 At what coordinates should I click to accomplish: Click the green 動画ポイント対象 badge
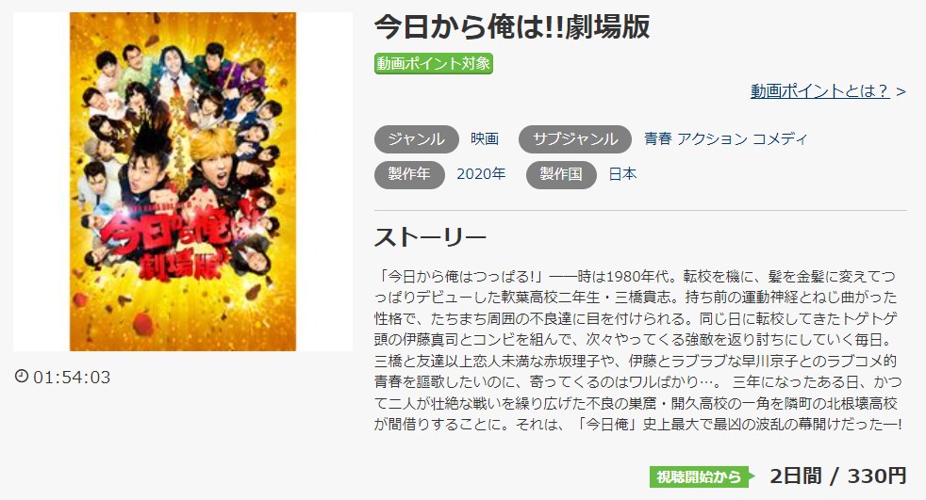[x=434, y=63]
